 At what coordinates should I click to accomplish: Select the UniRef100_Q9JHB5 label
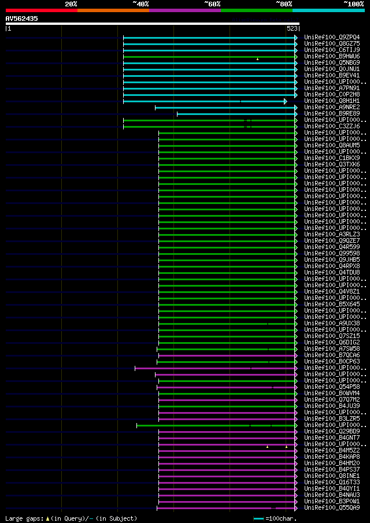point(332,260)
